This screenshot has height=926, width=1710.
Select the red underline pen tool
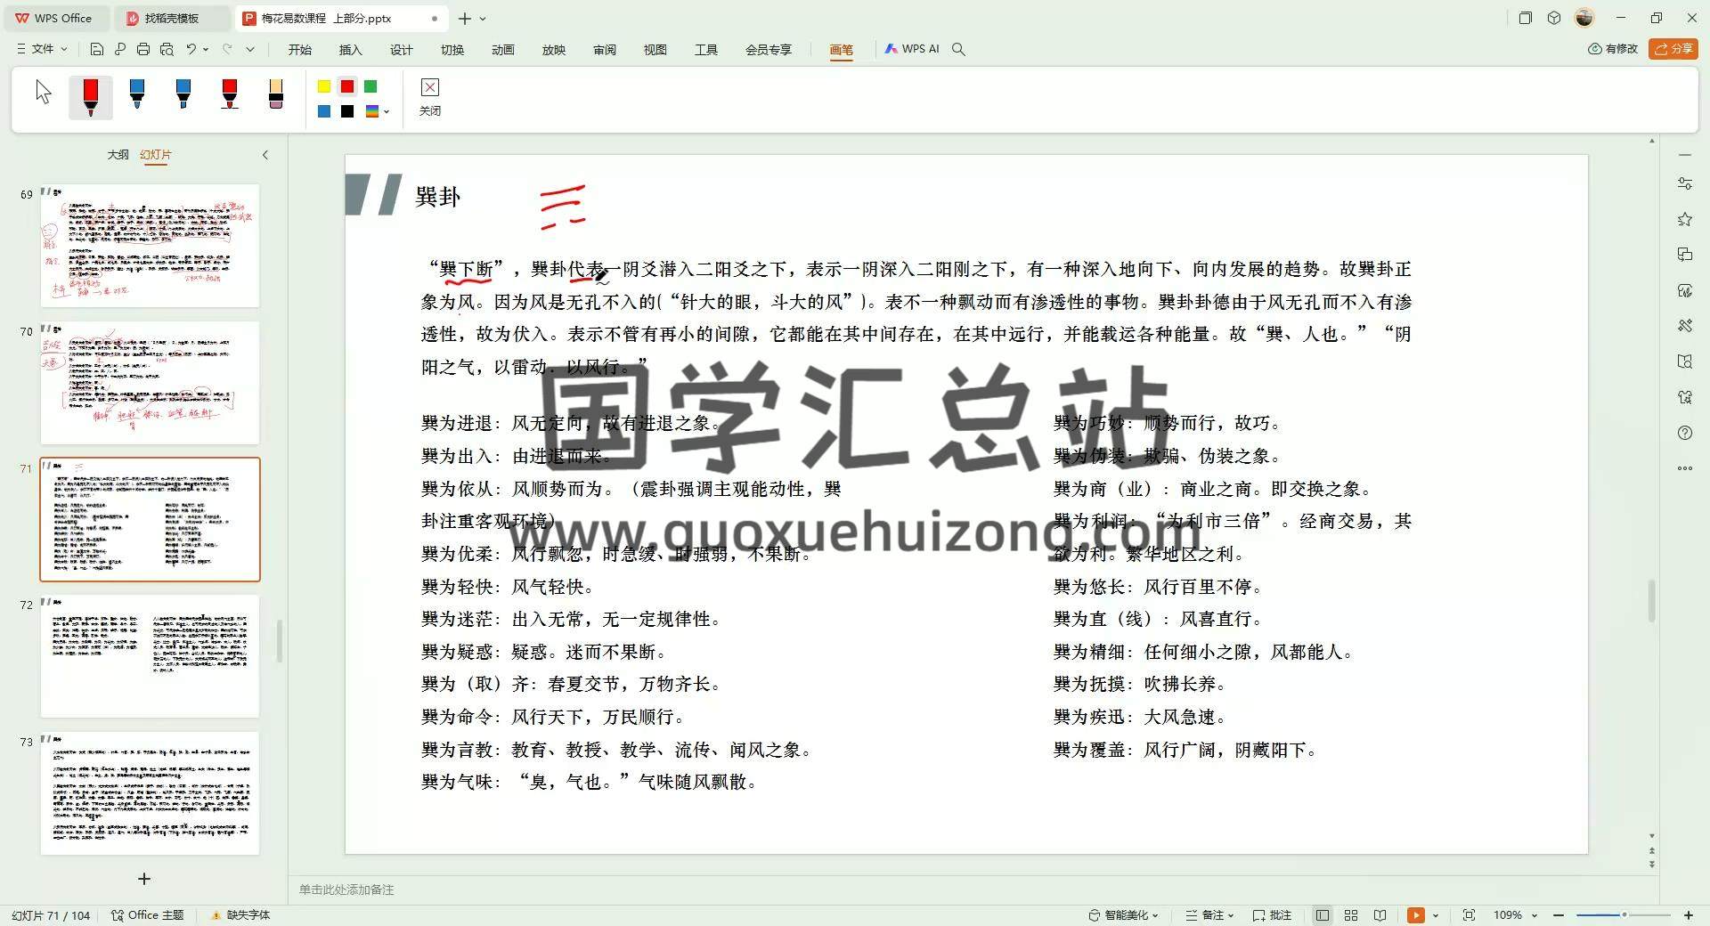[x=229, y=93]
